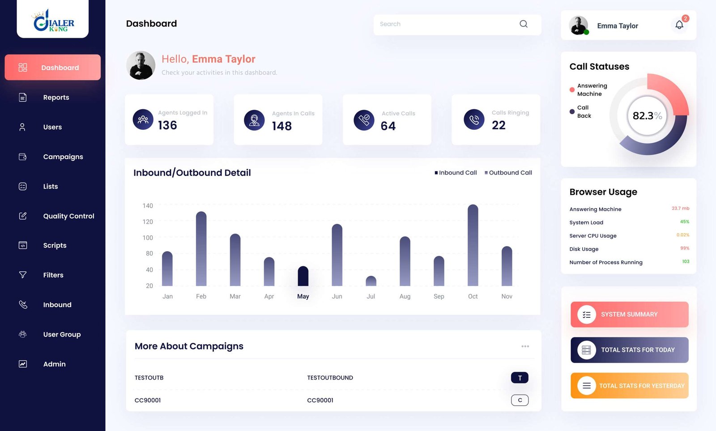Click the TOTAL STATS FOR TODAY button

(629, 350)
